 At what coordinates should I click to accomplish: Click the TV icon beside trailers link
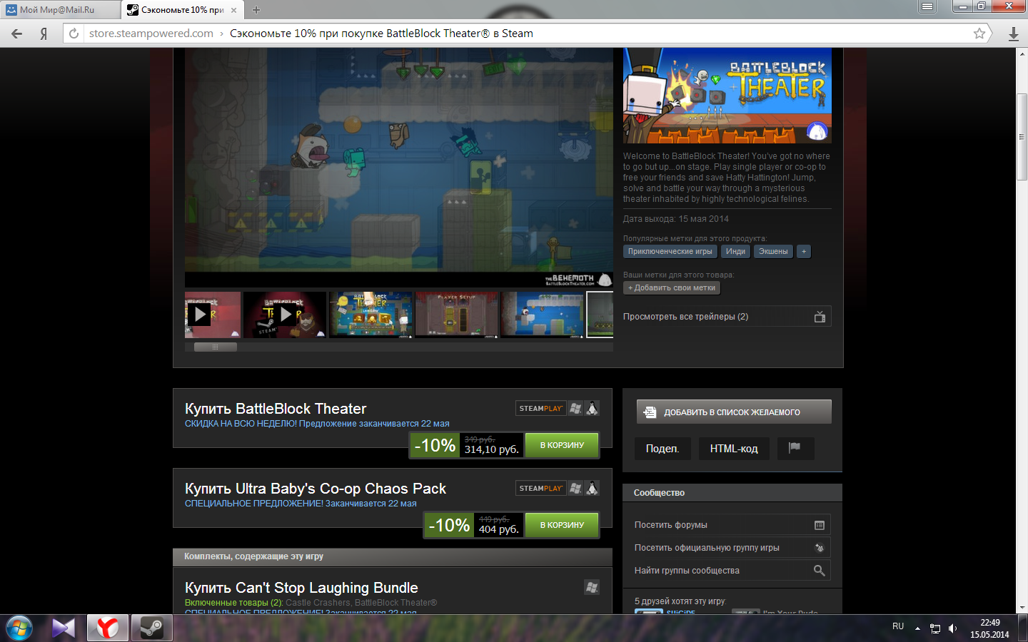820,317
